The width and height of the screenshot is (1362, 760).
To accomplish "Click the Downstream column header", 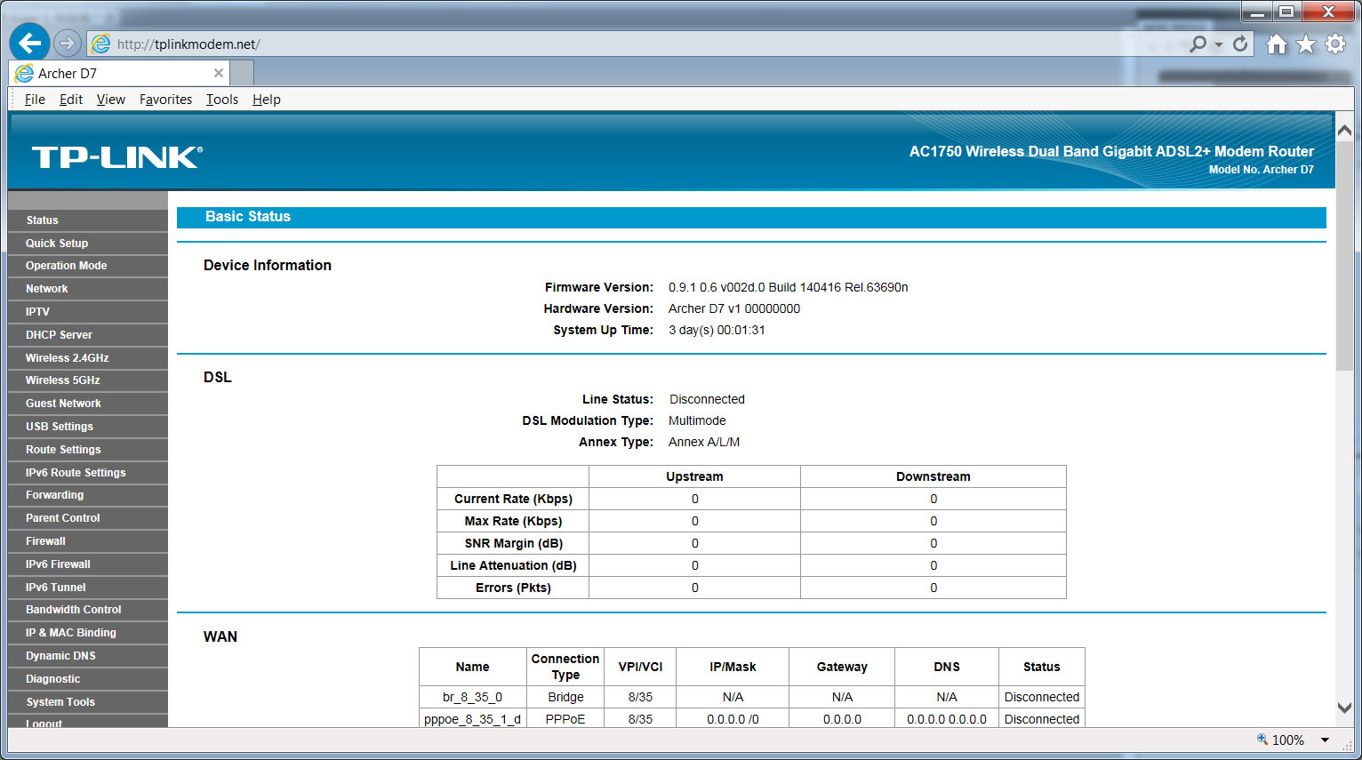I will coord(933,476).
